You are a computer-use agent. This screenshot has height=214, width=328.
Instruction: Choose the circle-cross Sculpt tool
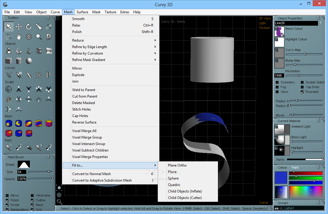pos(9,89)
